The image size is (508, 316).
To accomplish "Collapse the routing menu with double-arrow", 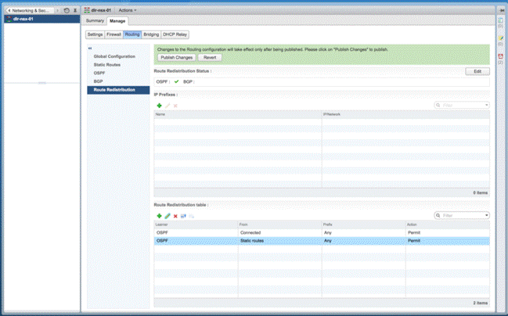I will point(90,48).
